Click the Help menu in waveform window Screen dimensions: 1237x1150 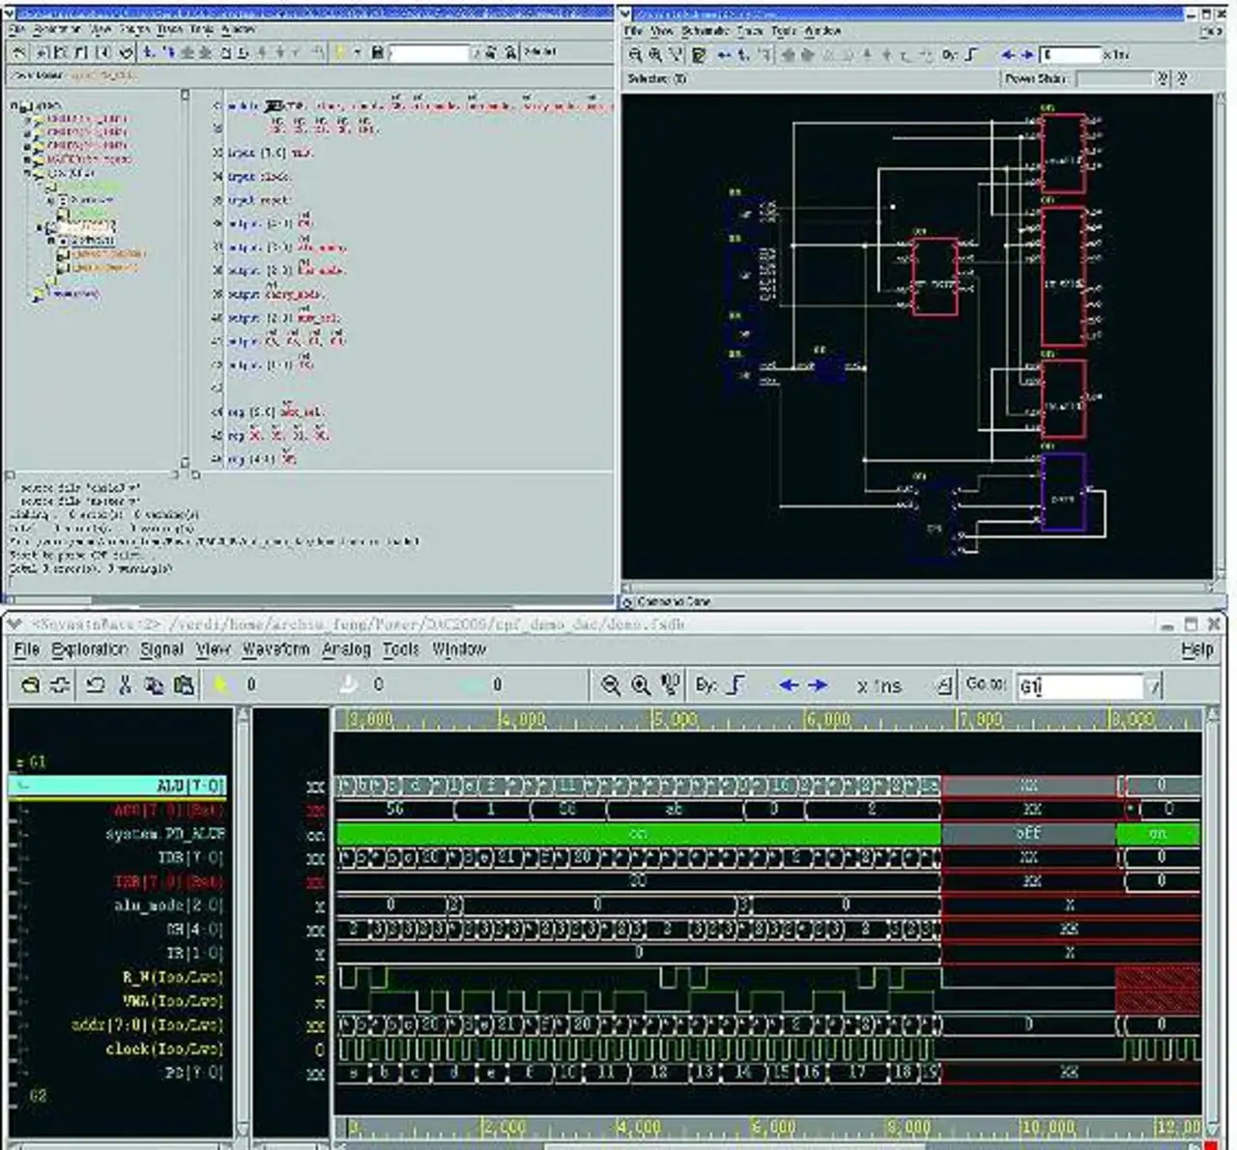pos(1196,649)
